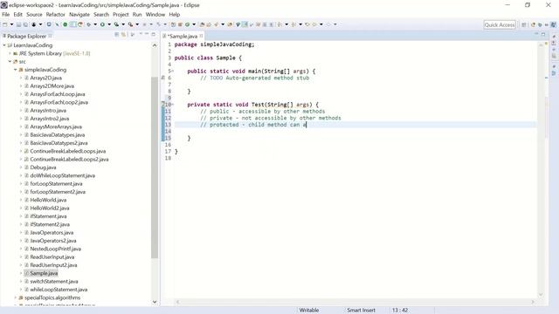Click the Package Explorer vertical scrollbar

click(x=155, y=167)
